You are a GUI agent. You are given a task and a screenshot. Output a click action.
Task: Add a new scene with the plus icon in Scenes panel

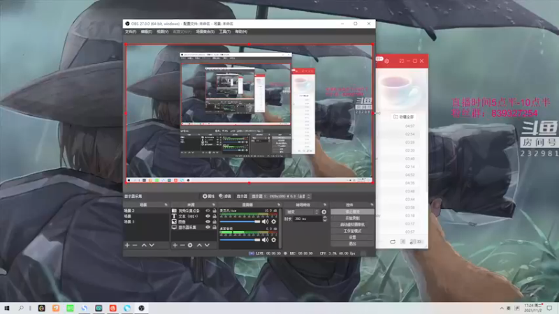[x=127, y=246]
